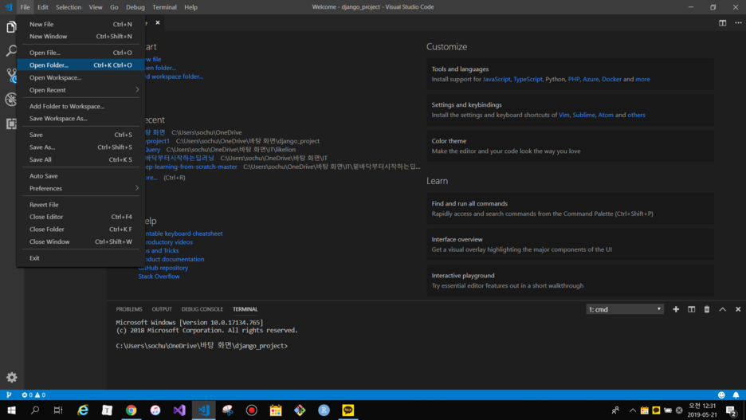Open Task View on the taskbar
Screen dimensions: 746x420
click(x=58, y=410)
